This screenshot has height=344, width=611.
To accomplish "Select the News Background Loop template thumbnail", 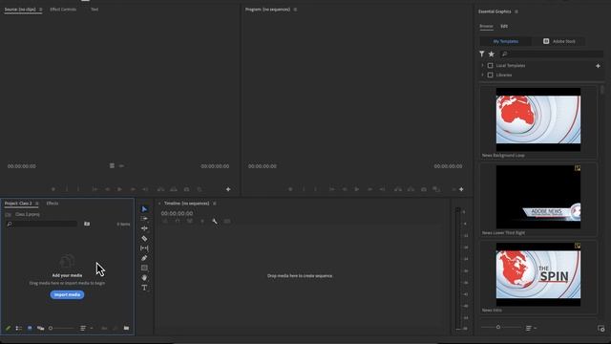I will pyautogui.click(x=538, y=119).
